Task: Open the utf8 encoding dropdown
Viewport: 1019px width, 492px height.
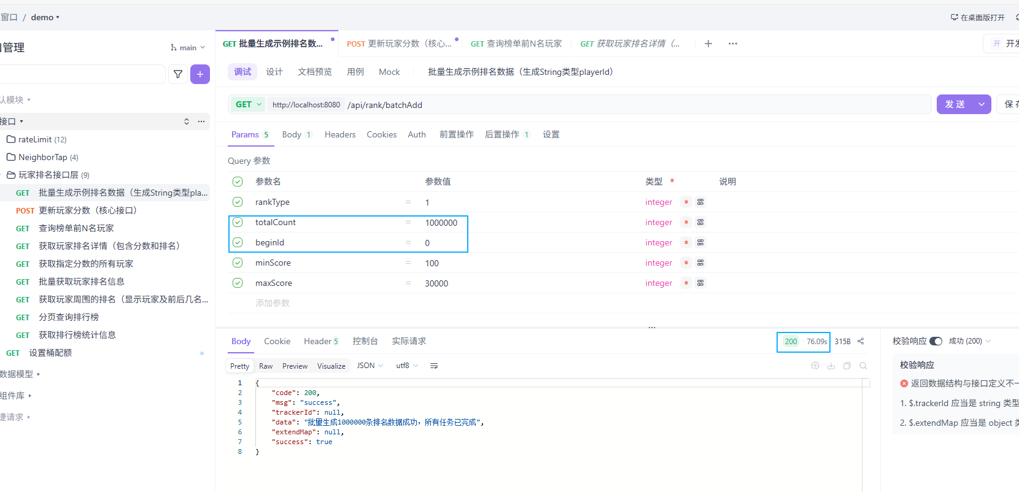Action: pos(407,366)
